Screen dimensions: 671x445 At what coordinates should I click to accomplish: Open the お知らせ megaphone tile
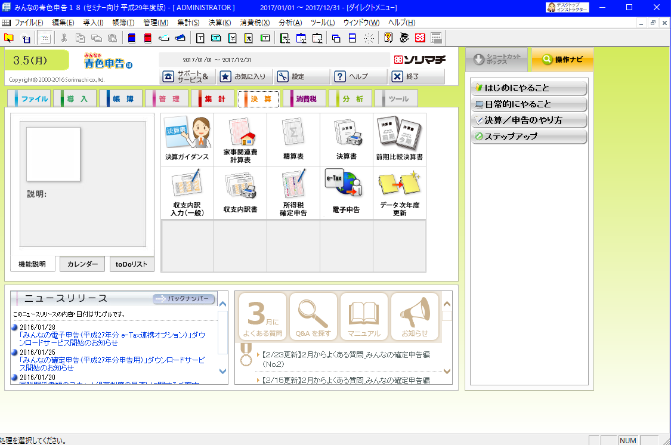coord(415,316)
